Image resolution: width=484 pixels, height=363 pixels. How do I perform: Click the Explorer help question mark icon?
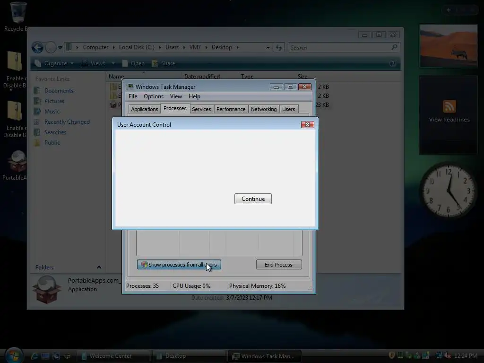coord(393,64)
